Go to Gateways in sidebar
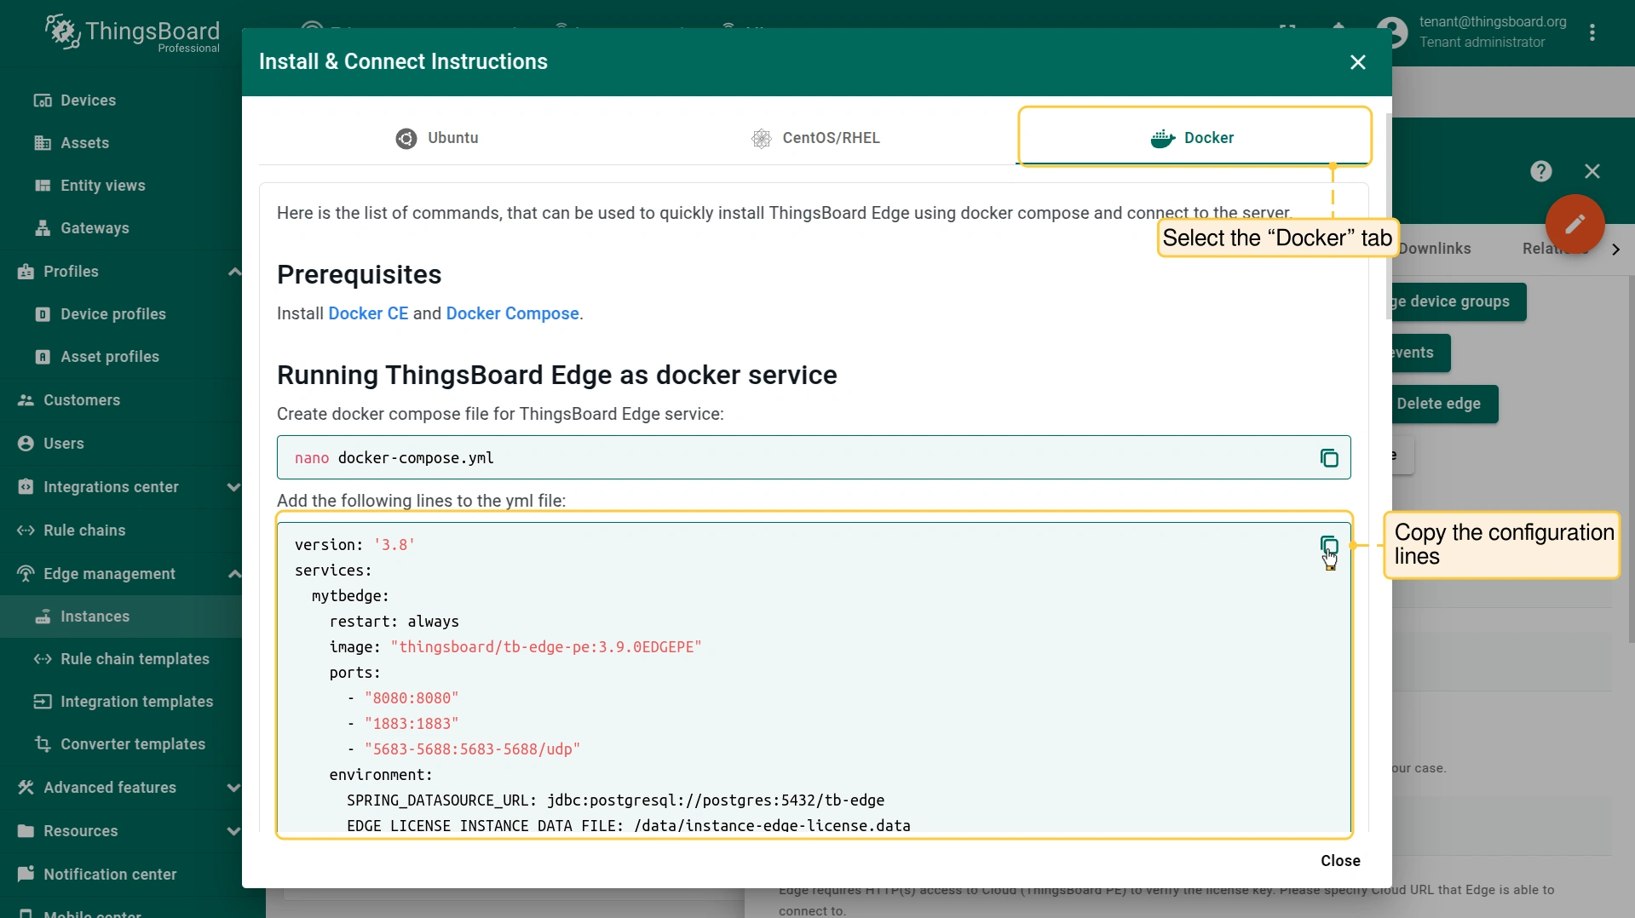Viewport: 1635px width, 918px height. (95, 228)
